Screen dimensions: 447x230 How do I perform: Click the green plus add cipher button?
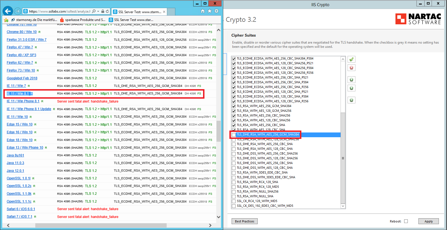(x=351, y=100)
